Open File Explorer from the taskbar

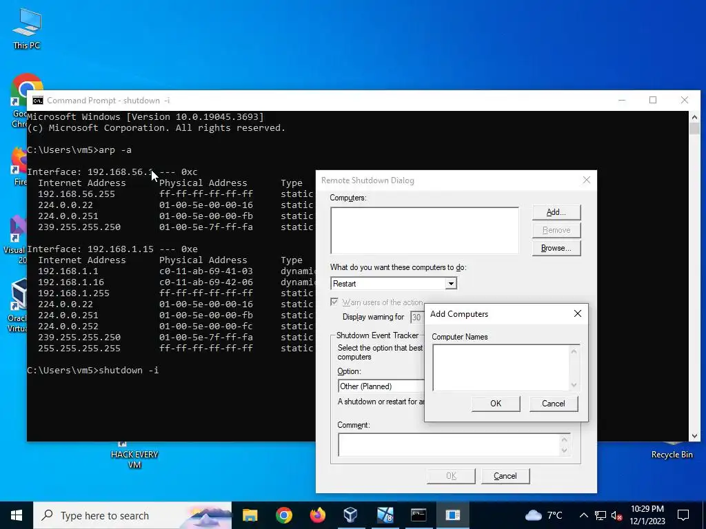(x=250, y=515)
